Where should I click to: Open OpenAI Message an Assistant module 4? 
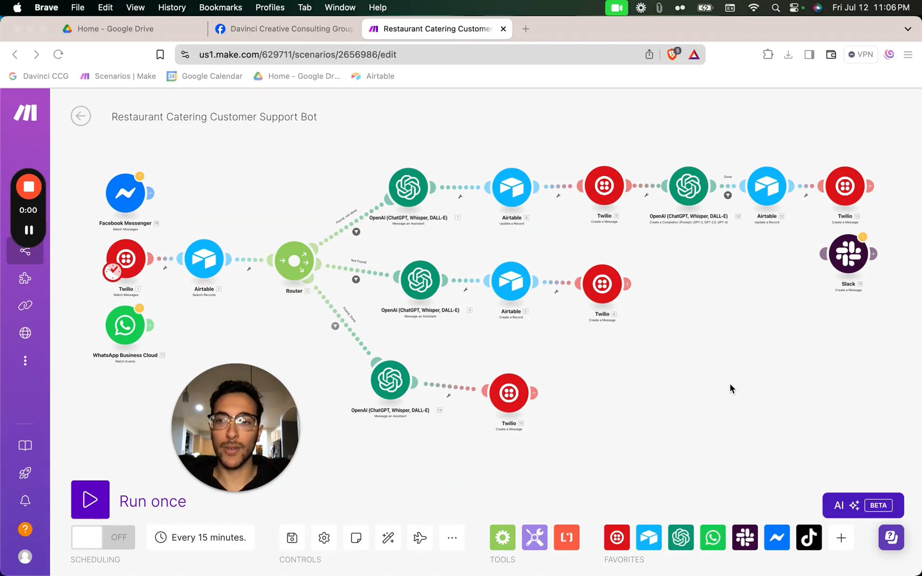pos(420,280)
